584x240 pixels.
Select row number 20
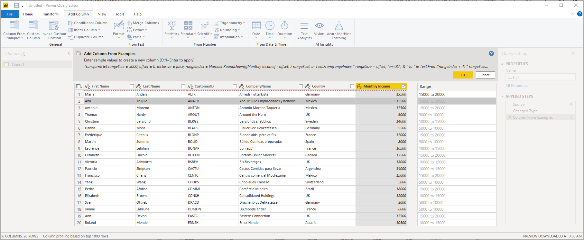pos(79,223)
